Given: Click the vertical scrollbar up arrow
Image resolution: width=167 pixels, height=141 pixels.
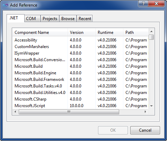Looking at the screenshot, I should [x=151, y=31].
